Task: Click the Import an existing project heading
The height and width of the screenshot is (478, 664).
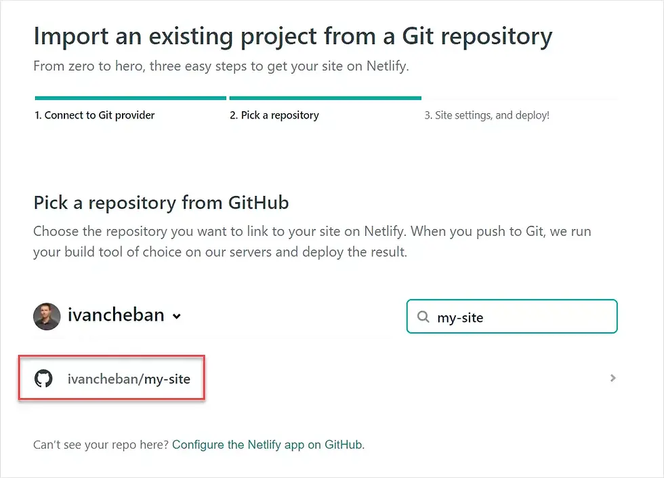Action: (293, 37)
